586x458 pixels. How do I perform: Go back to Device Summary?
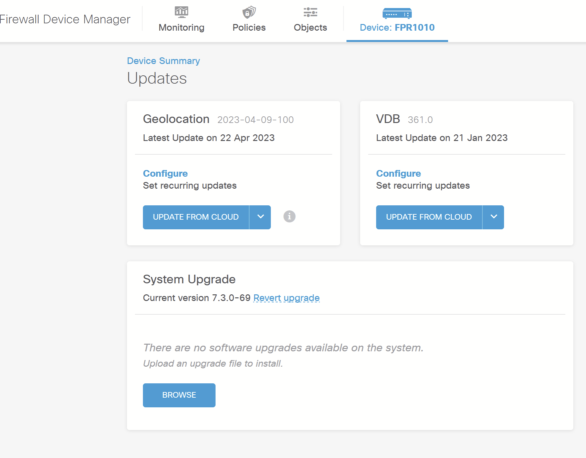pos(163,61)
